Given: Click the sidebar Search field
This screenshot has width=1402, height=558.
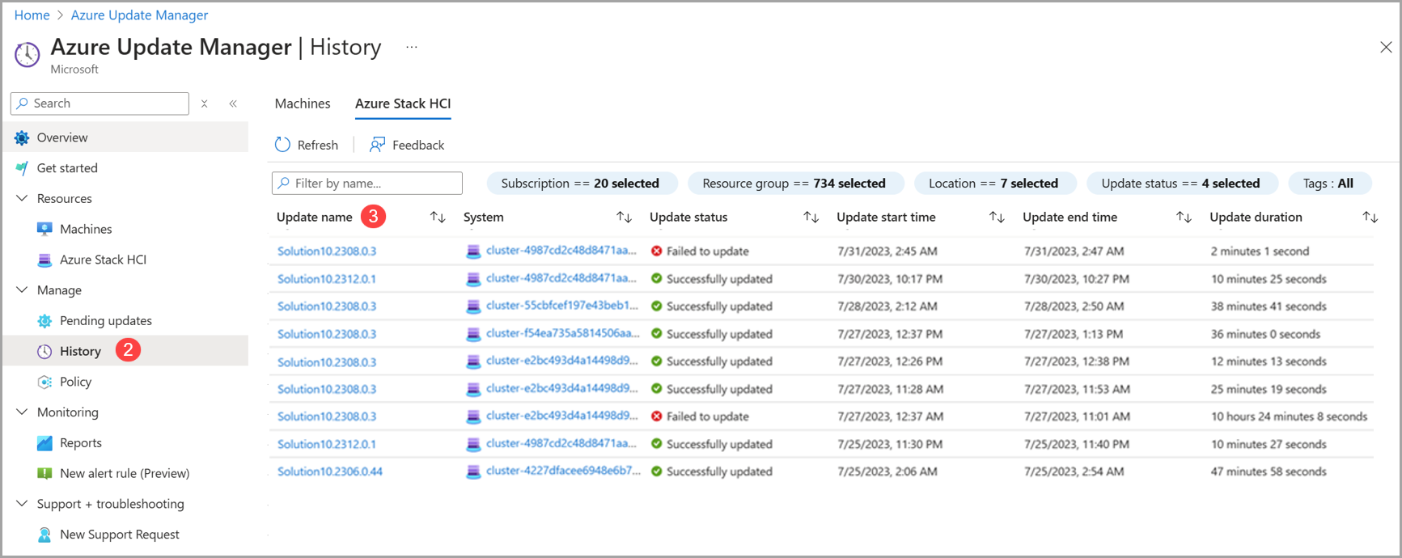Looking at the screenshot, I should click(x=100, y=104).
